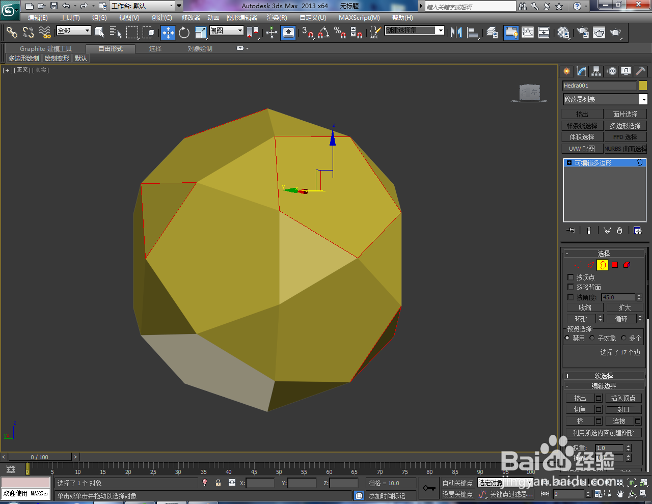Activate the Select and Rotate tool
652x504 pixels.
pyautogui.click(x=184, y=33)
